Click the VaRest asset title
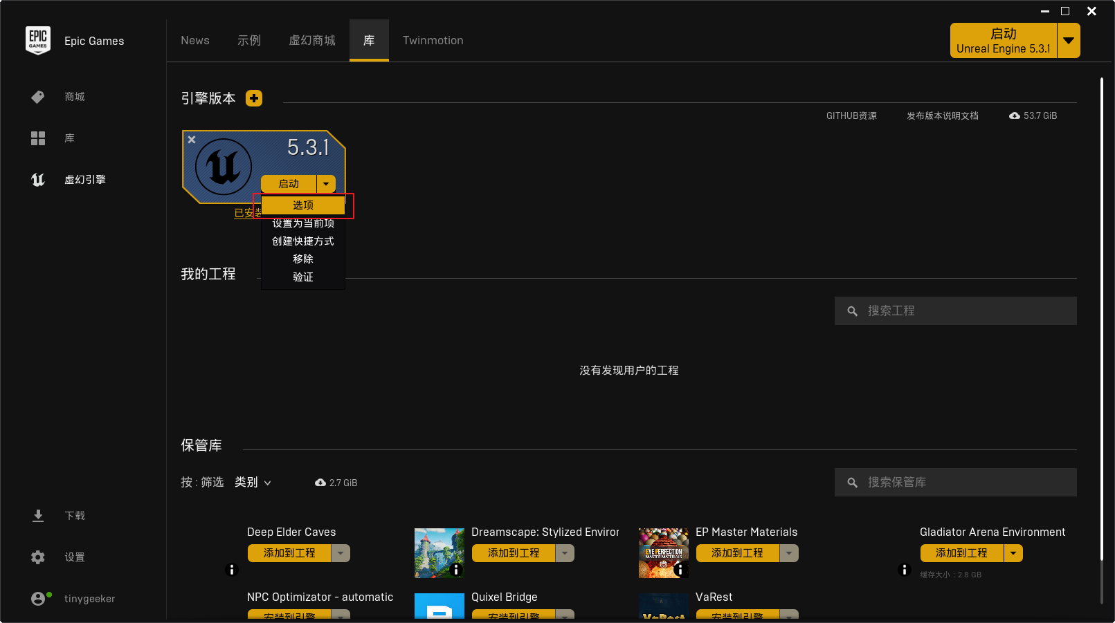This screenshot has height=623, width=1115. 714,597
